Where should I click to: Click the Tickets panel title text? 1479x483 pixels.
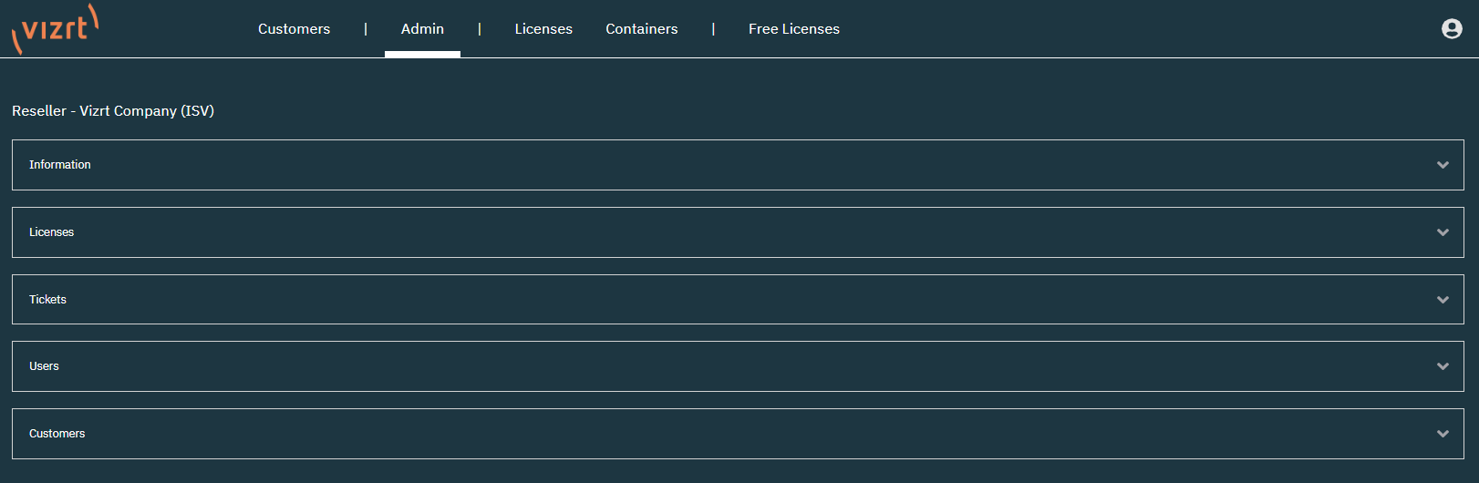[47, 300]
